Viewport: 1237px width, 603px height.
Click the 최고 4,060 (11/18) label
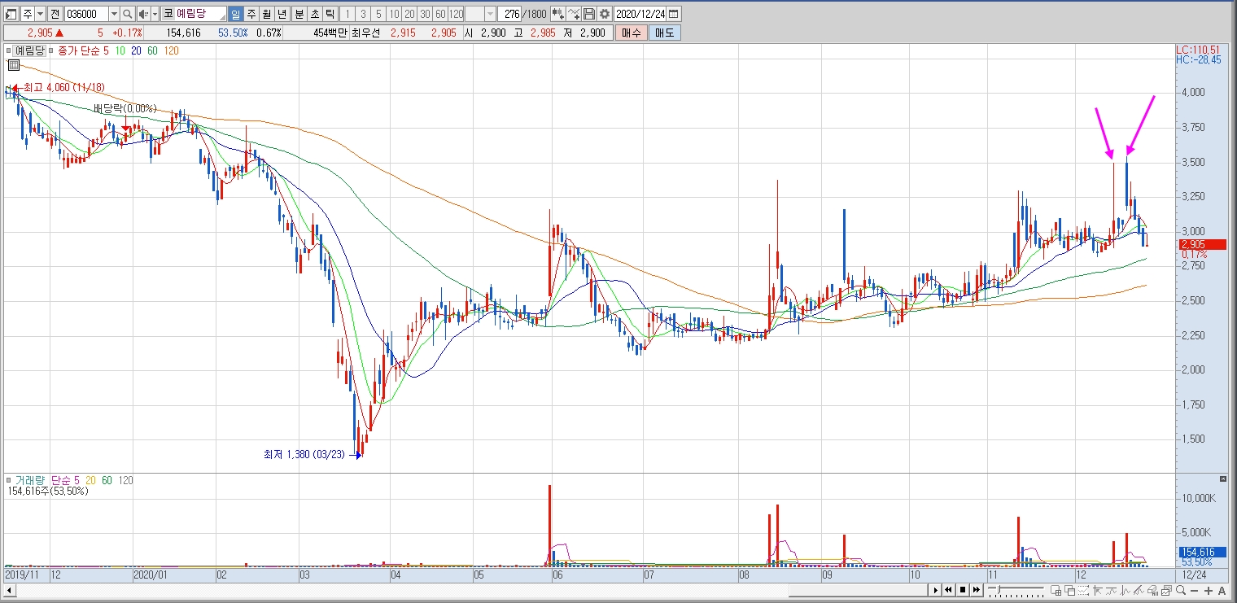coord(63,87)
